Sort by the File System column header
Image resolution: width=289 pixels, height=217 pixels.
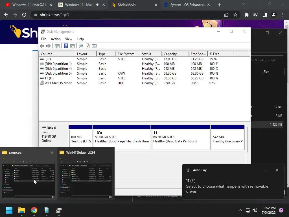click(x=128, y=54)
